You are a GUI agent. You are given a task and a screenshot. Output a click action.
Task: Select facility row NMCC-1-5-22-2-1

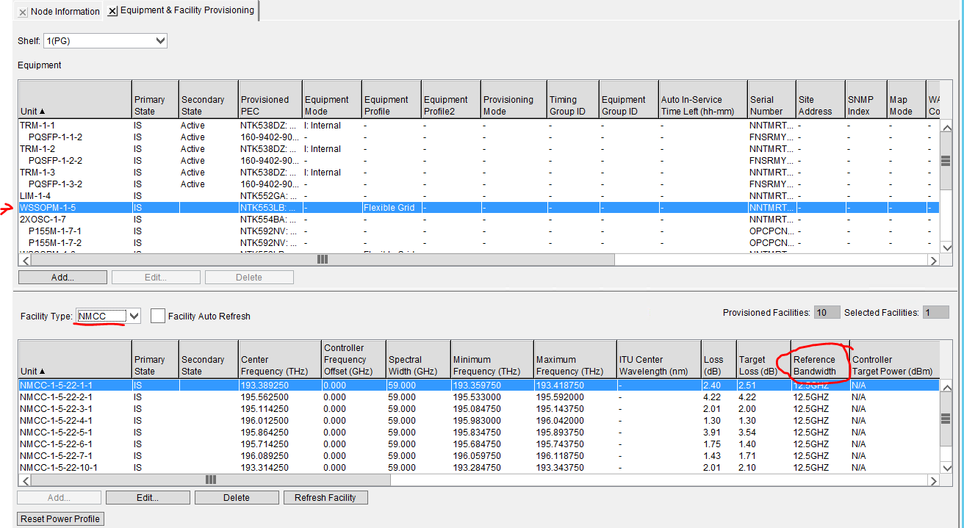coord(479,397)
